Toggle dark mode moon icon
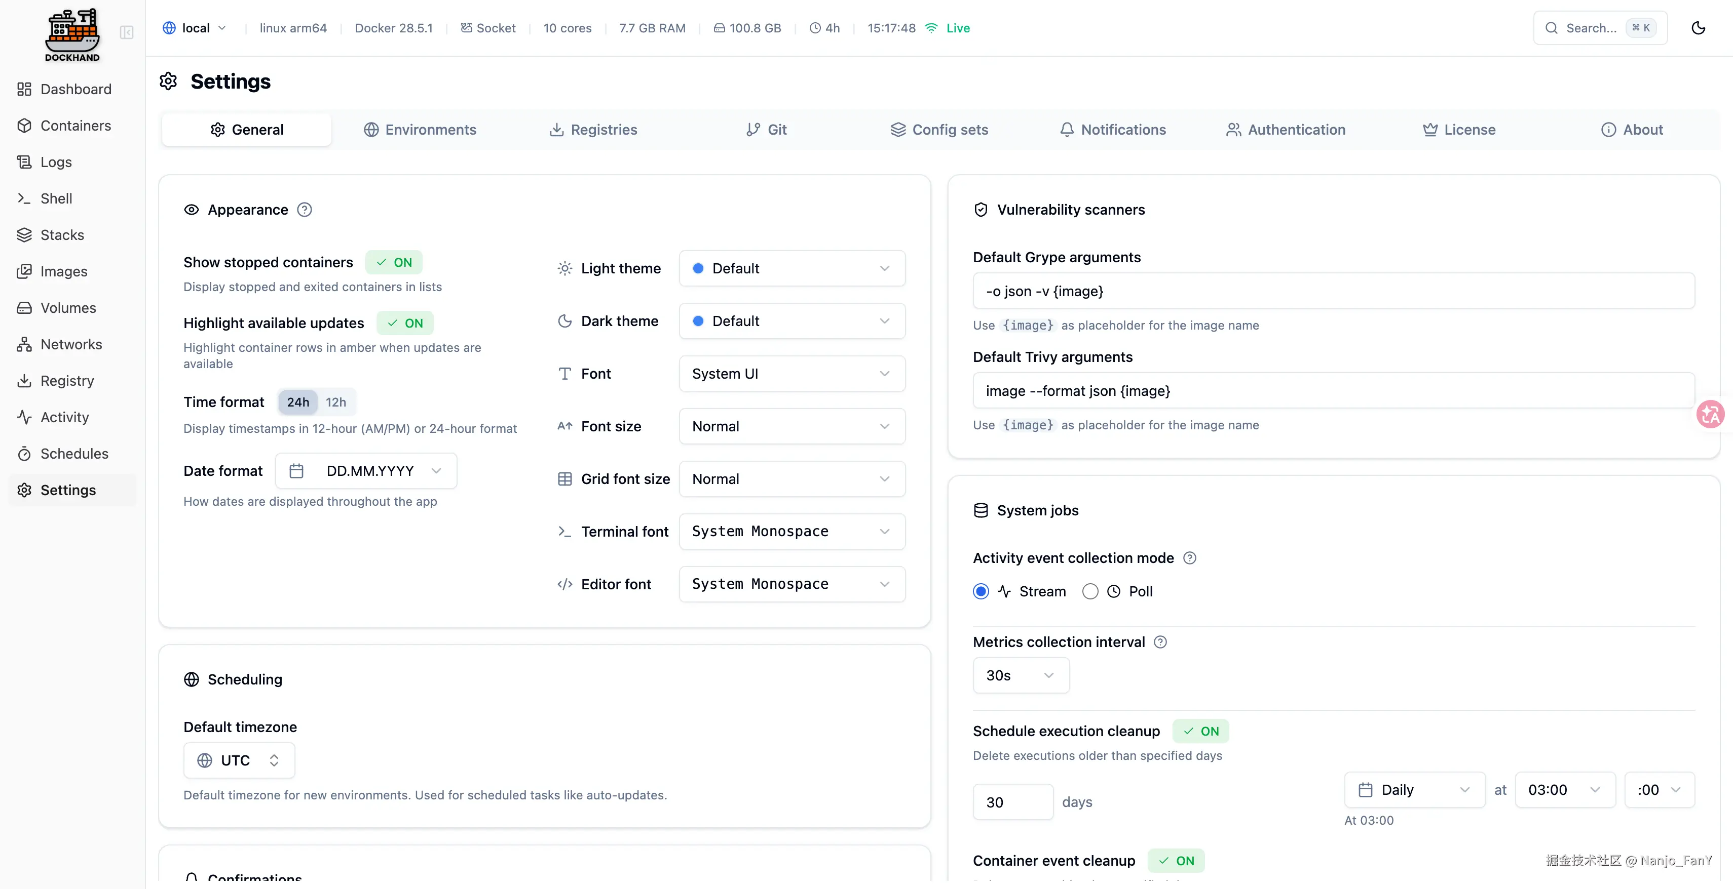 1698,27
